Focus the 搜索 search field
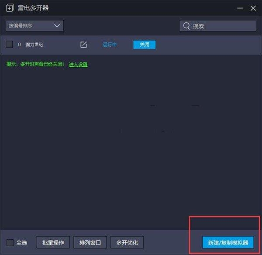 (x=217, y=26)
